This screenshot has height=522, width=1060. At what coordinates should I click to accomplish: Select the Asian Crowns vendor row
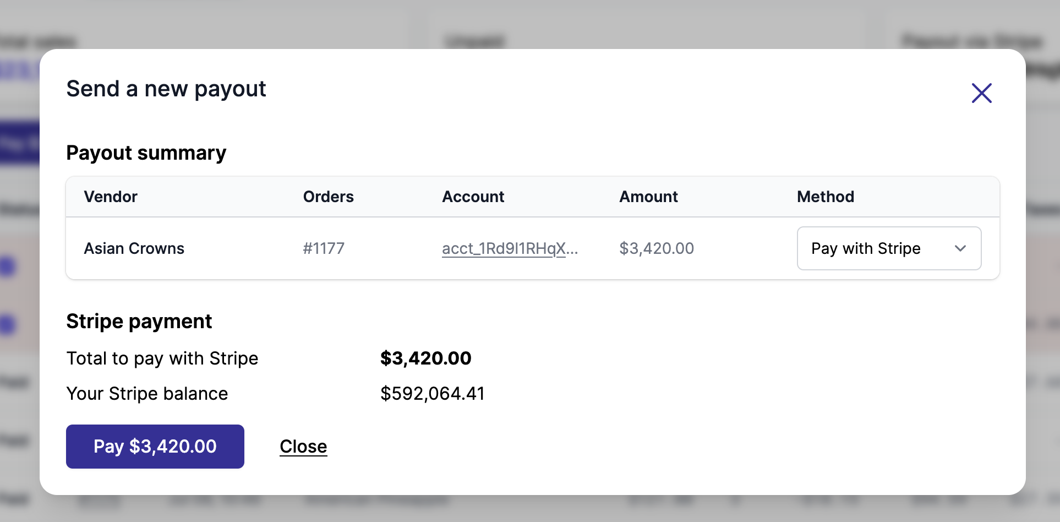point(134,248)
